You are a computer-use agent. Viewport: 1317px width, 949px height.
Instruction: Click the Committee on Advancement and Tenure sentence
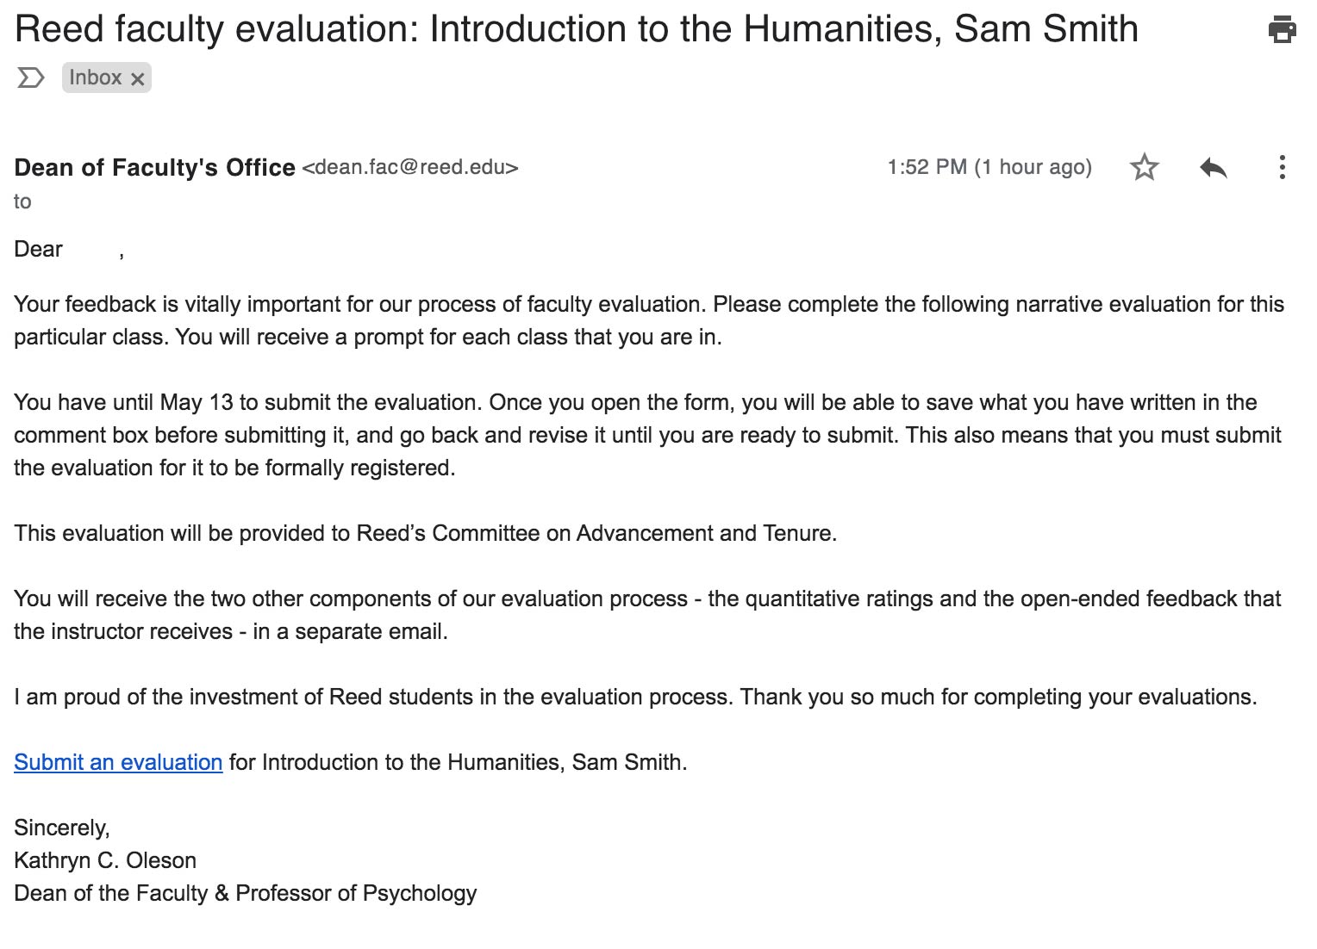[425, 533]
